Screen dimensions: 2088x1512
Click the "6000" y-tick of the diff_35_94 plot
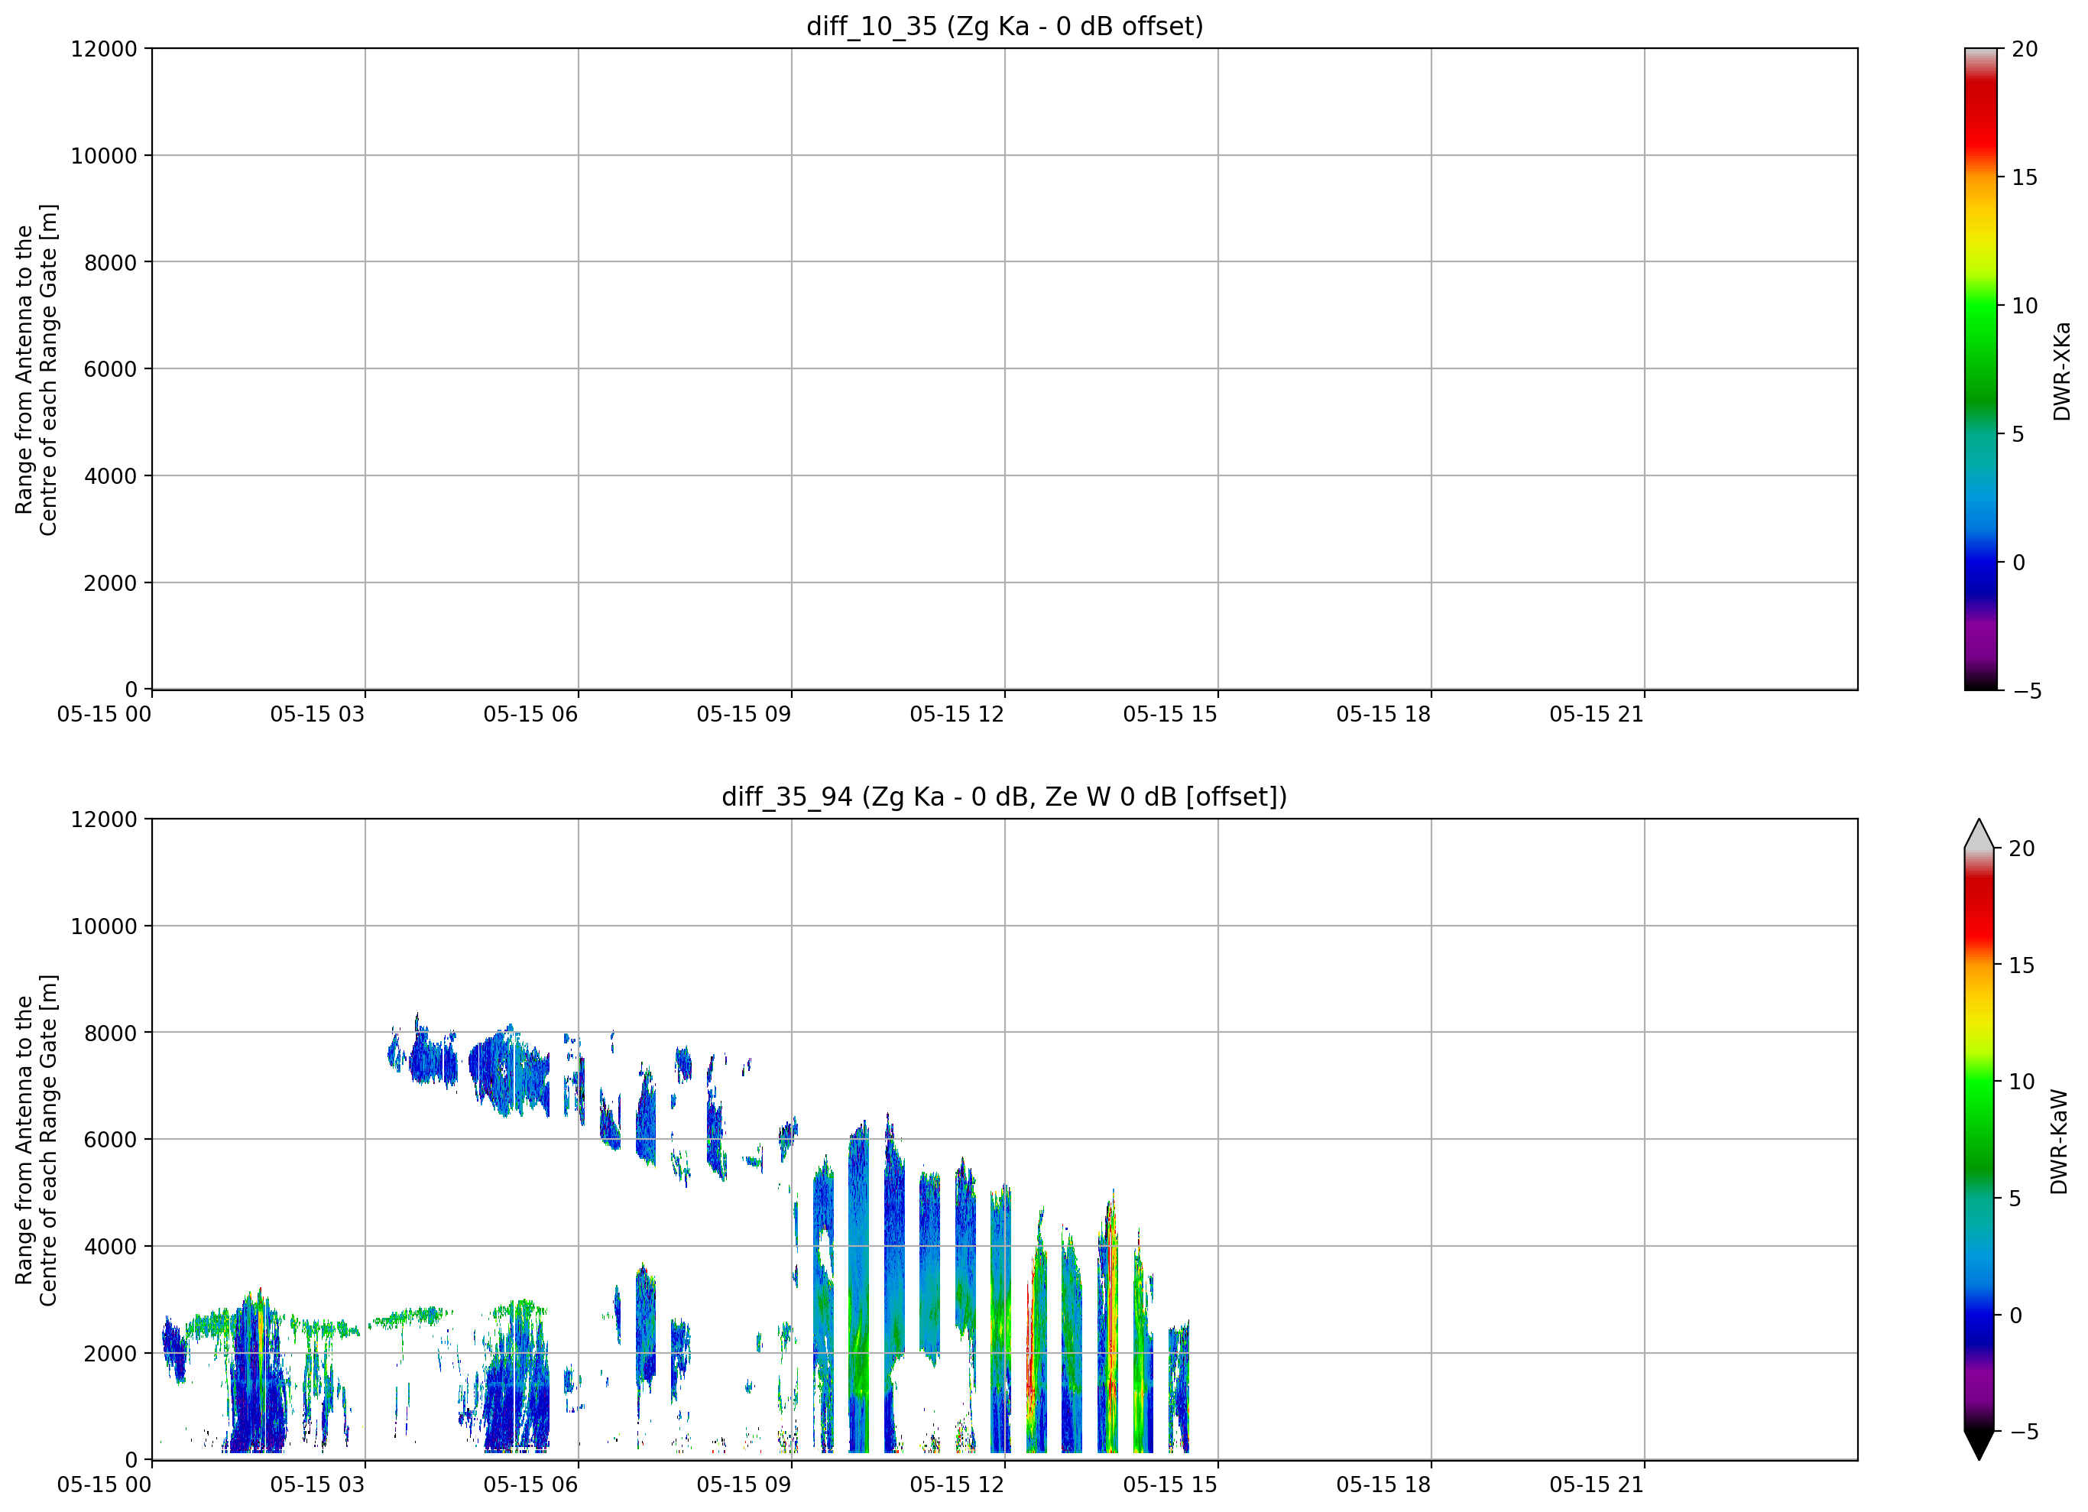coord(111,1140)
